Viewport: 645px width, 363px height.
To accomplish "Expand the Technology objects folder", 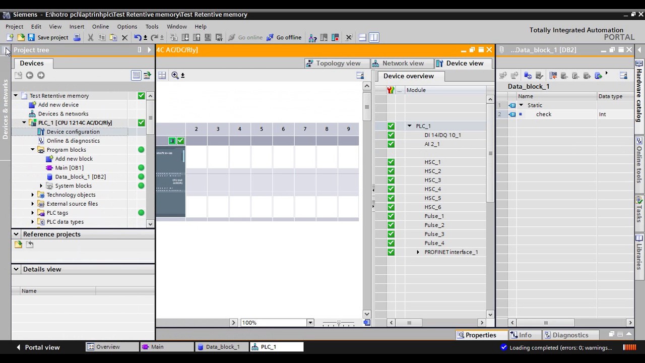I will [33, 195].
